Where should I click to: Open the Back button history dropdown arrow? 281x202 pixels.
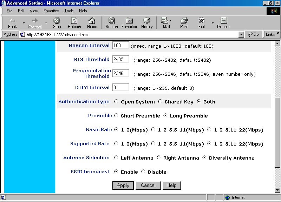[24, 23]
